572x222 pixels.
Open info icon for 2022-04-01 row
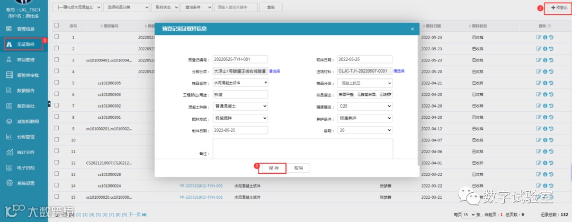click(545, 163)
